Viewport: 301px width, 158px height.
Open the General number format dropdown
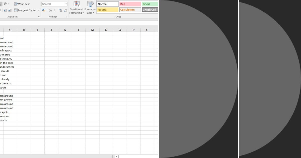tap(66, 4)
